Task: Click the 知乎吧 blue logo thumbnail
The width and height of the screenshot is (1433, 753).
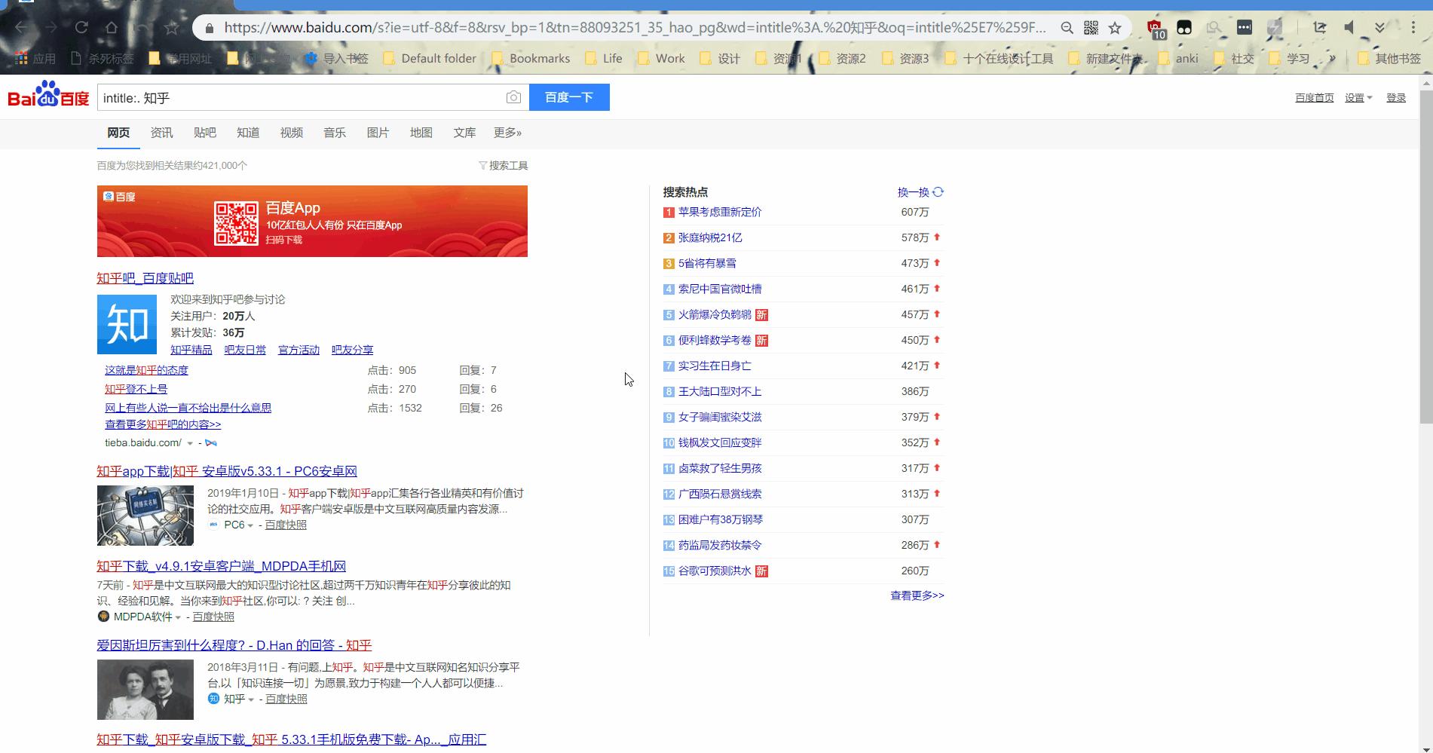Action: [127, 324]
